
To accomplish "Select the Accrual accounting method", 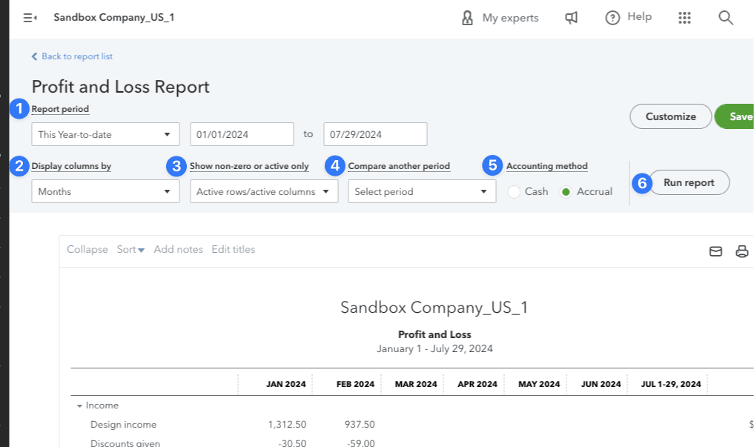I will coord(566,192).
